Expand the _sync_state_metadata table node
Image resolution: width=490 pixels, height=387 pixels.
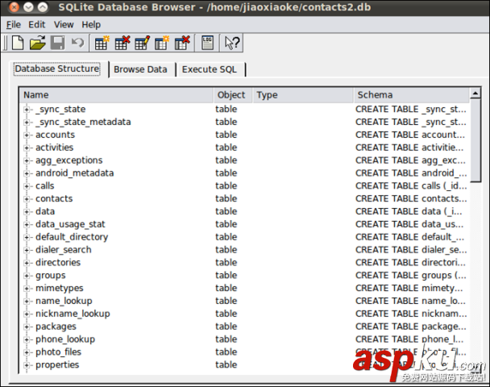[27, 123]
